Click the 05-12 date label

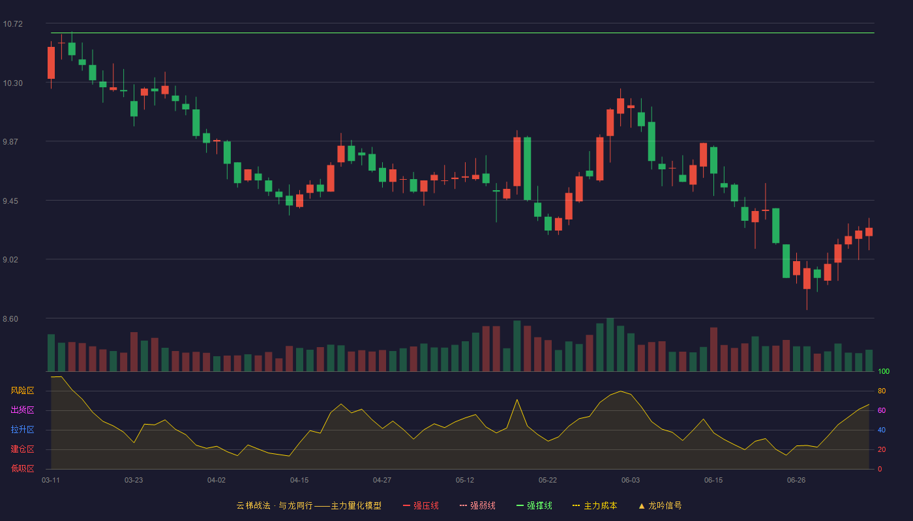point(465,480)
